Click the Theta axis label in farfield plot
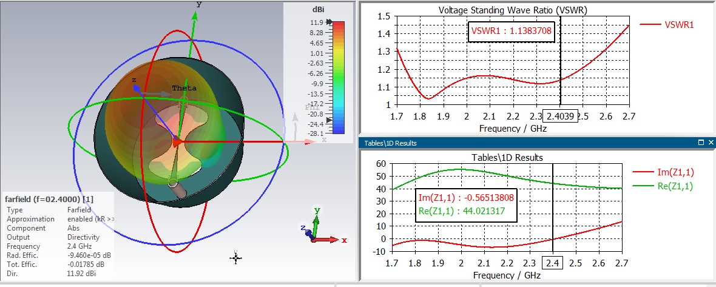The image size is (716, 287). (x=184, y=89)
